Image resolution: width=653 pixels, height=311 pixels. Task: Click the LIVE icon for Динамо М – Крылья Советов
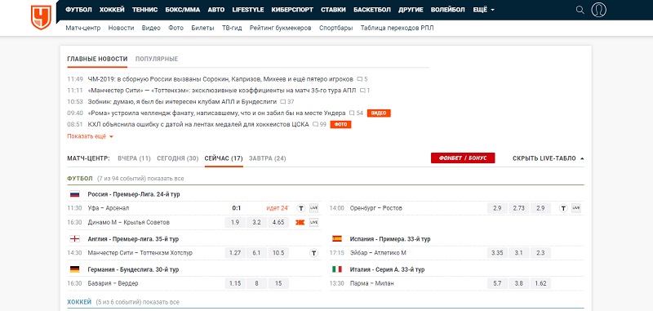click(x=313, y=222)
